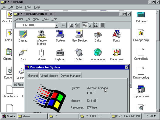Screen dimensions: 160x120
Task: Close the Properties for System dialog
Action: (126, 67)
